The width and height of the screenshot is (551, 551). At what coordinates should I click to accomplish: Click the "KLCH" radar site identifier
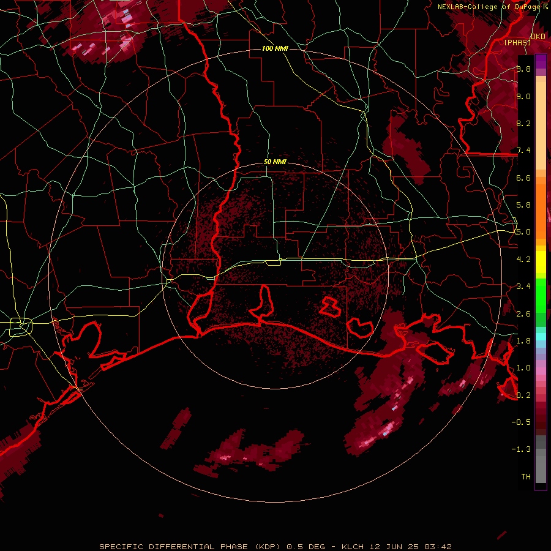pyautogui.click(x=351, y=547)
